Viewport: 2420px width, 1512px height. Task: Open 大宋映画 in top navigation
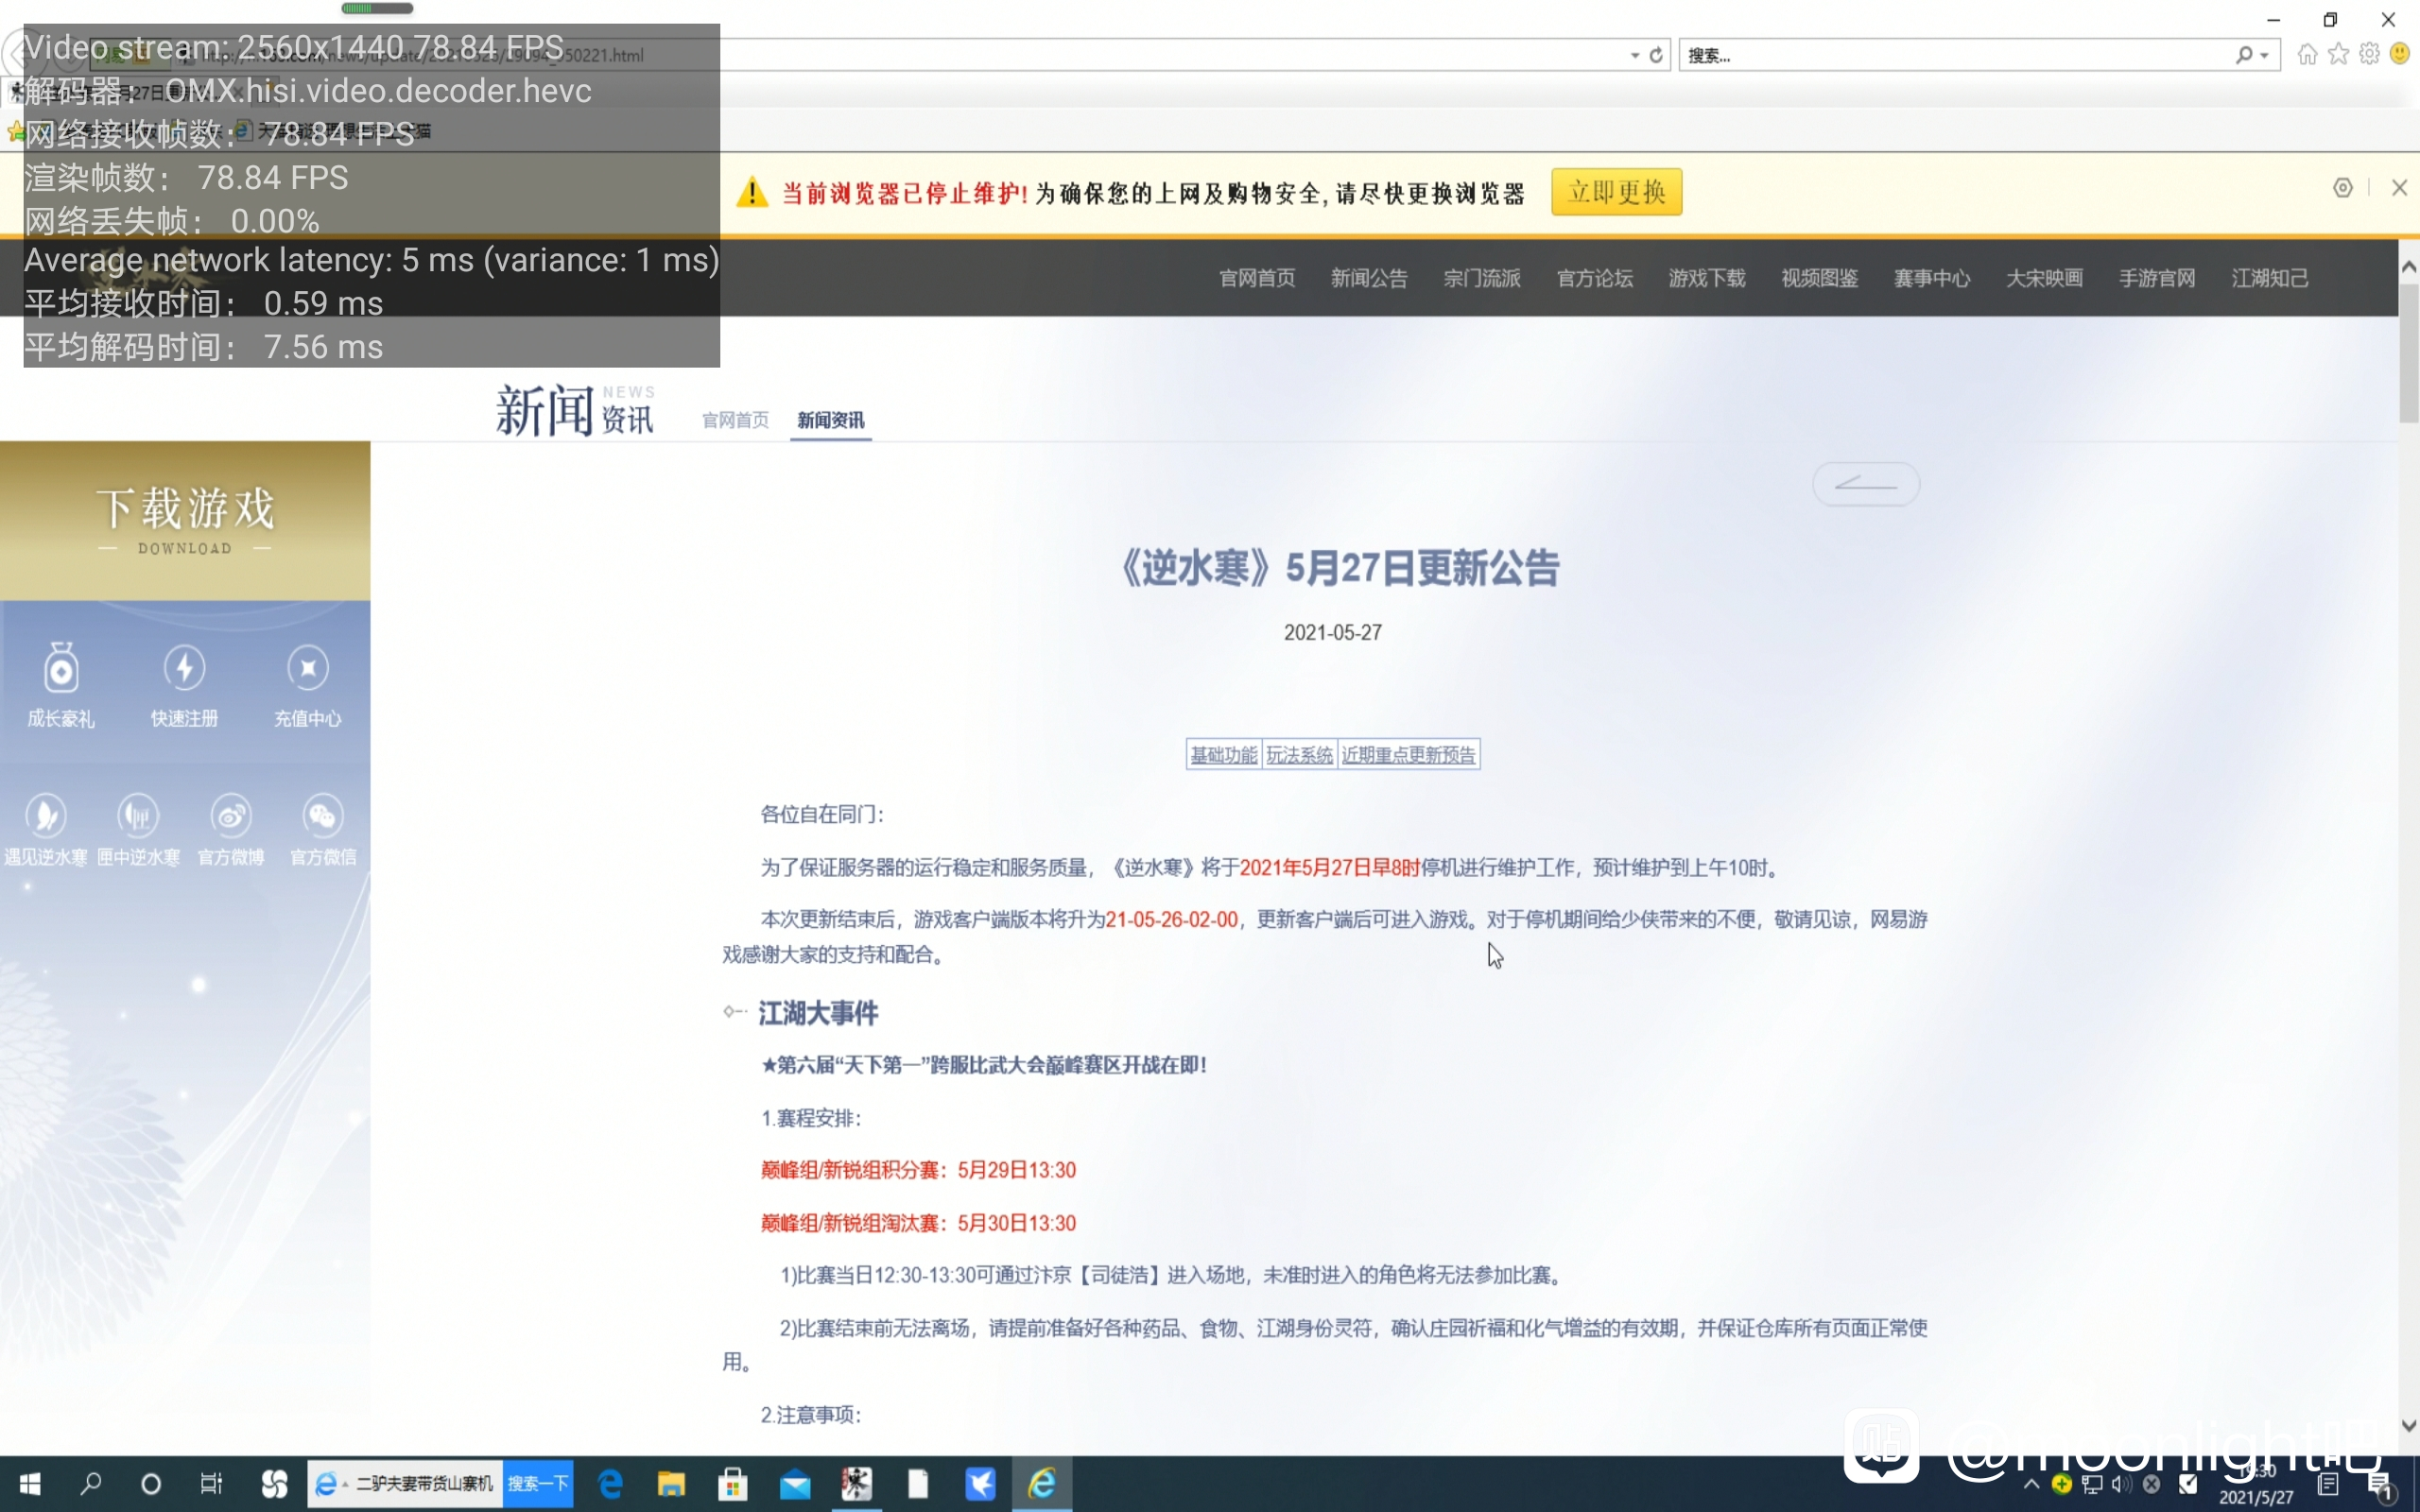pos(2045,278)
